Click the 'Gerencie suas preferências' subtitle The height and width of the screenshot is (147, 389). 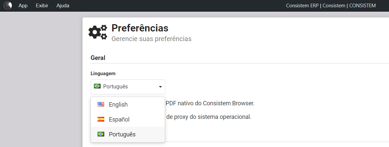pos(151,39)
